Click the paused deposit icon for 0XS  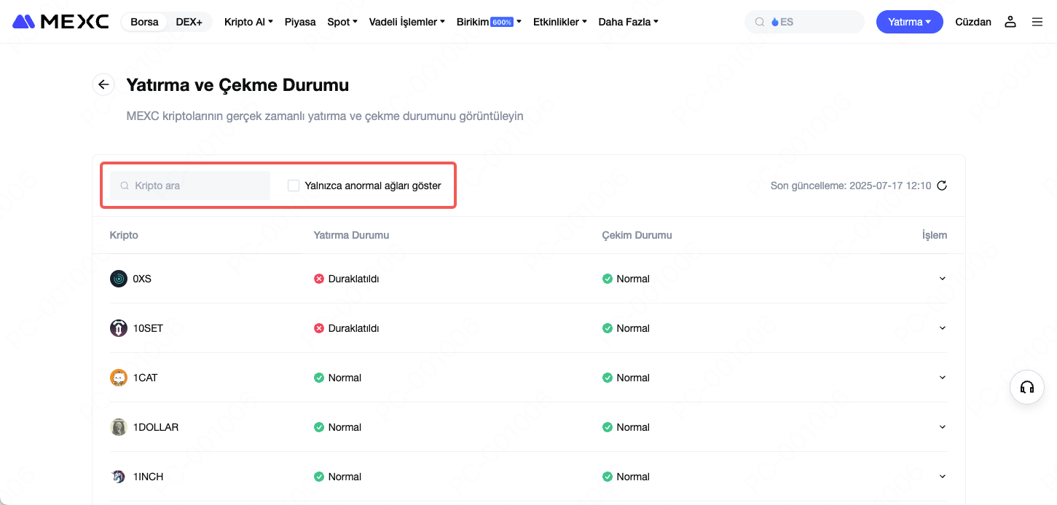pos(319,279)
